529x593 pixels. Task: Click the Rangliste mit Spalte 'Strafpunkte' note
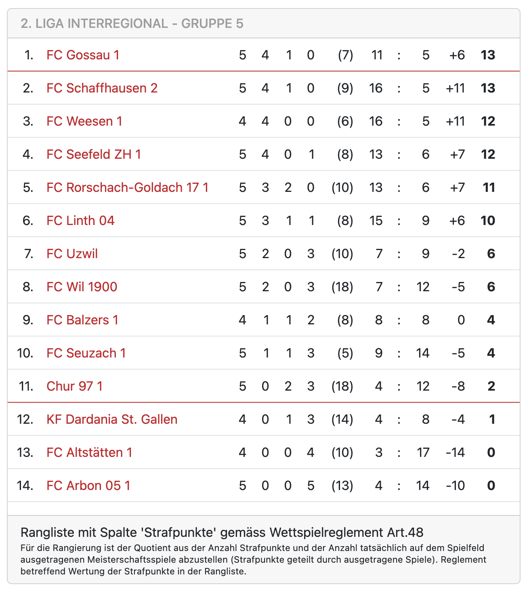(222, 532)
